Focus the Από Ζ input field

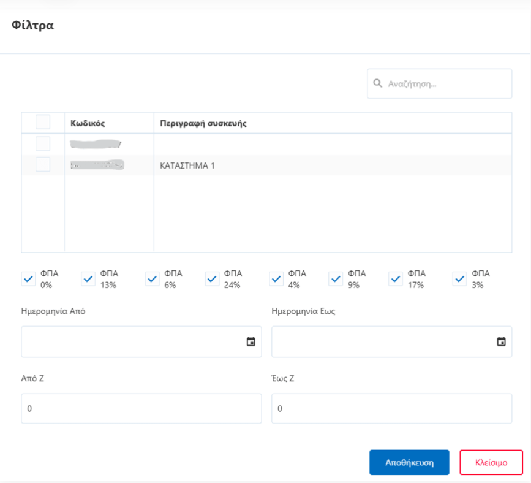(141, 408)
